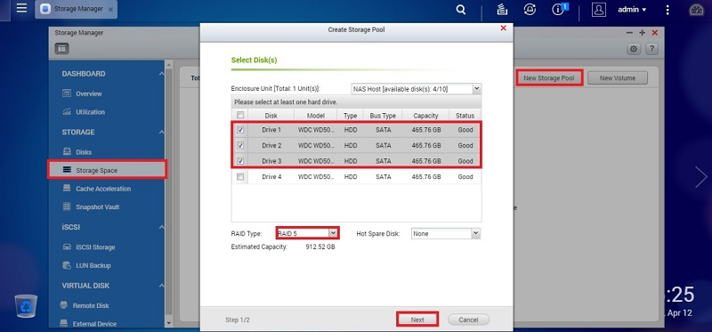Click the Overview icon in sidebar
Image resolution: width=712 pixels, height=332 pixels.
(x=67, y=93)
